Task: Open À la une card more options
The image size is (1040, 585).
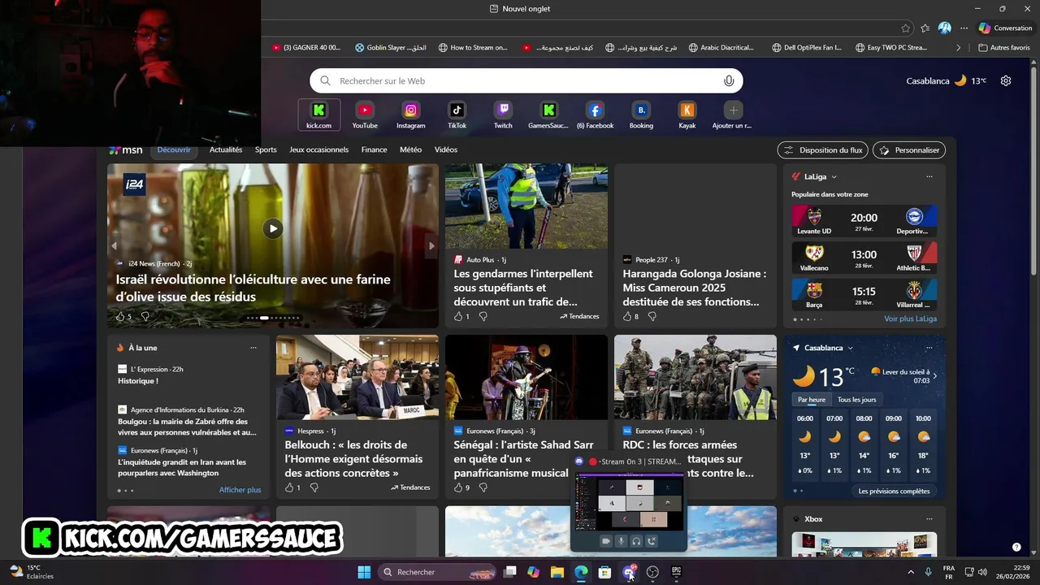Action: [x=253, y=348]
